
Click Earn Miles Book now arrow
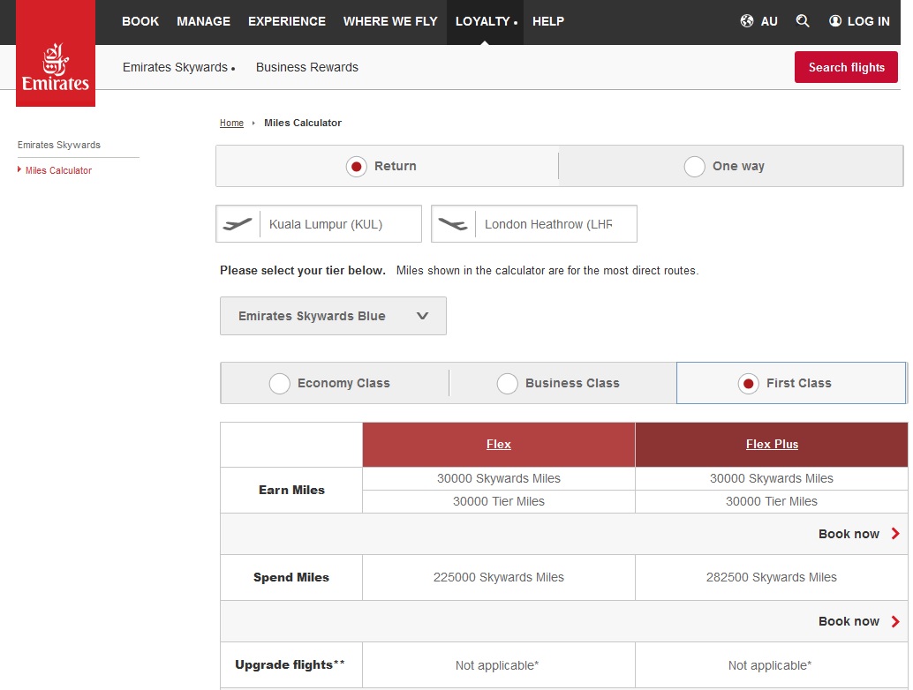pos(895,534)
